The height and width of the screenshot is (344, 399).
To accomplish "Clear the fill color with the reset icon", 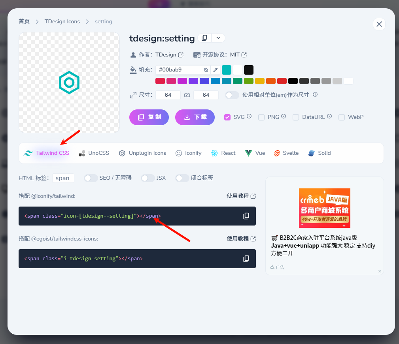I will click(x=206, y=70).
